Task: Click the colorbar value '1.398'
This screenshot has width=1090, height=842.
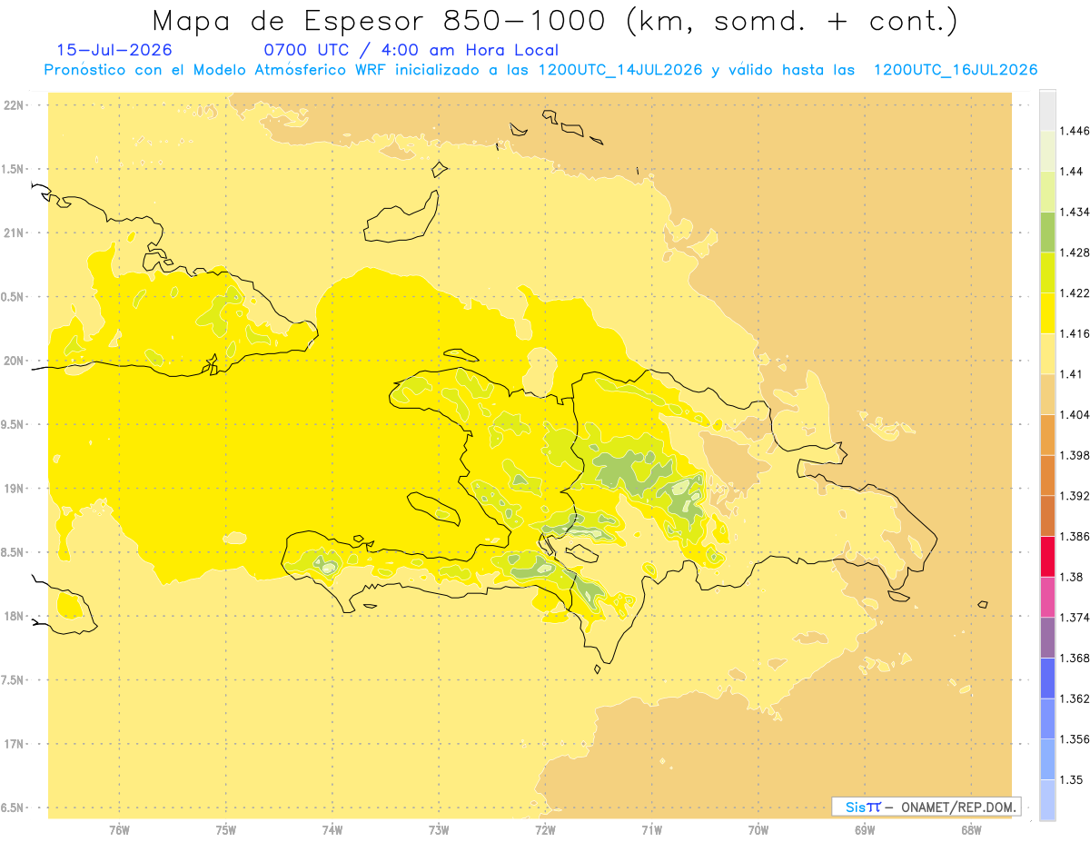Action: [x=1074, y=456]
